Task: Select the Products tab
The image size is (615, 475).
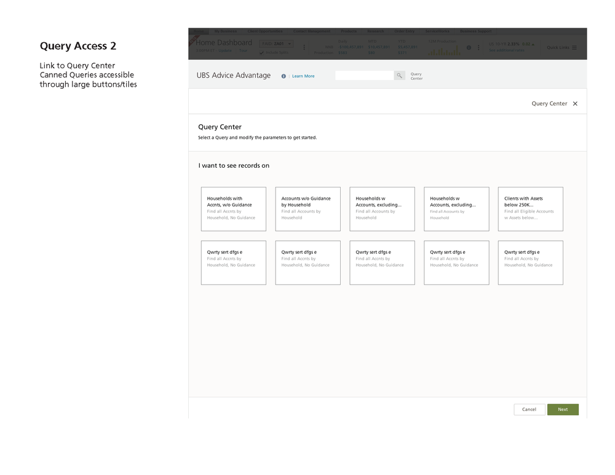Action: pos(349,31)
